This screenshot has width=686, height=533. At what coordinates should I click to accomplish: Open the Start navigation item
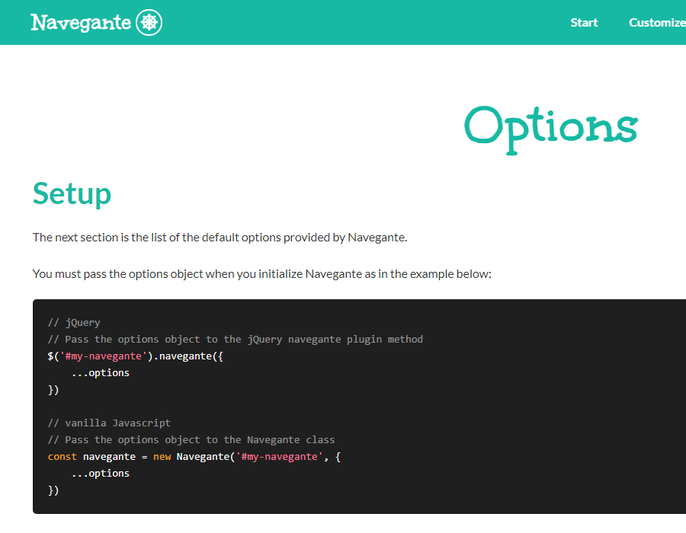[x=584, y=22]
